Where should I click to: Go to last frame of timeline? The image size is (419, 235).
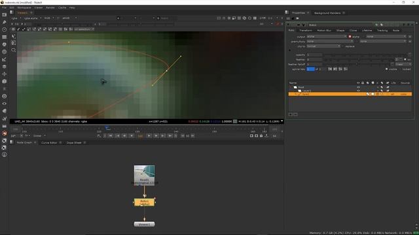(170, 136)
